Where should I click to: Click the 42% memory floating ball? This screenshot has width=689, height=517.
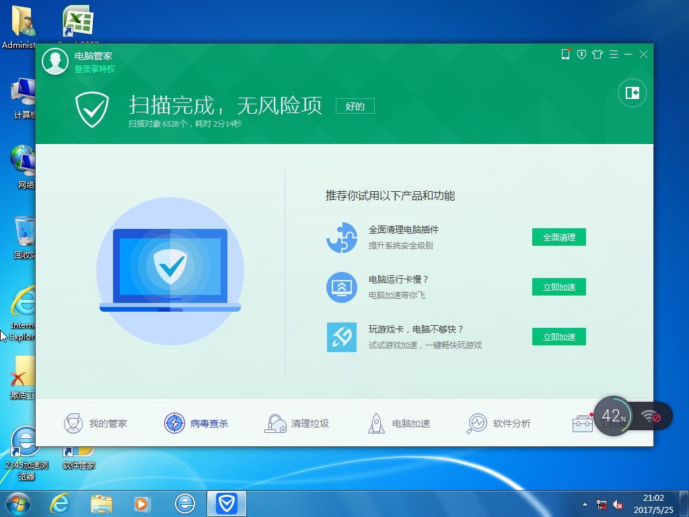click(x=614, y=416)
